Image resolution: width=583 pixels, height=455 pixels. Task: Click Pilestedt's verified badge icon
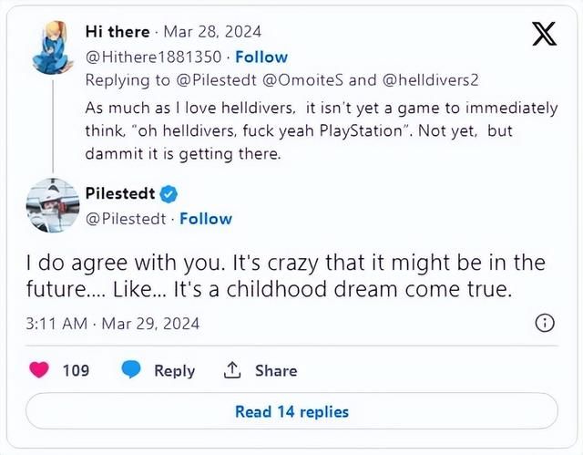[169, 193]
